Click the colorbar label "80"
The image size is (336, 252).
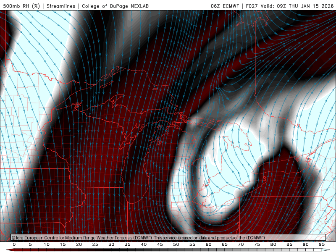point(273,244)
